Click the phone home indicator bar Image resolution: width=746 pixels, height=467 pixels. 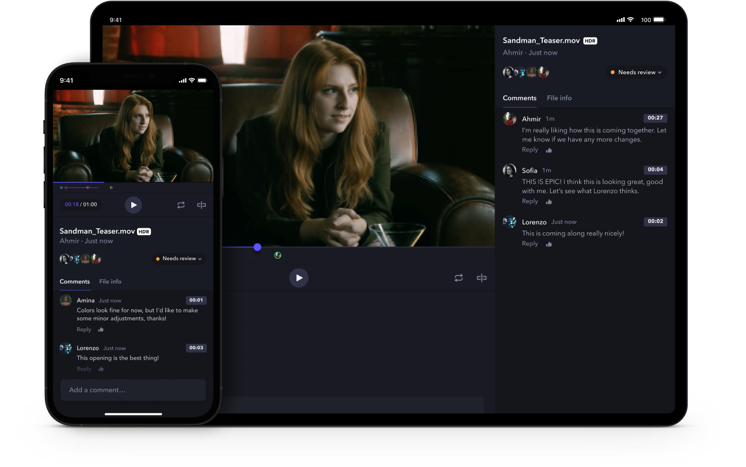coord(133,414)
